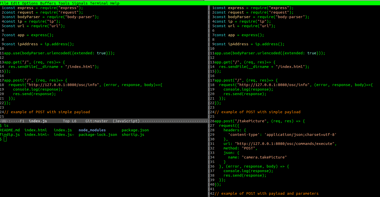Click node_modules in the ls output

[92, 130]
